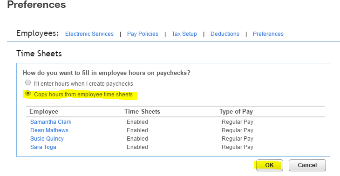
Task: Open Deductions settings
Action: 225,34
